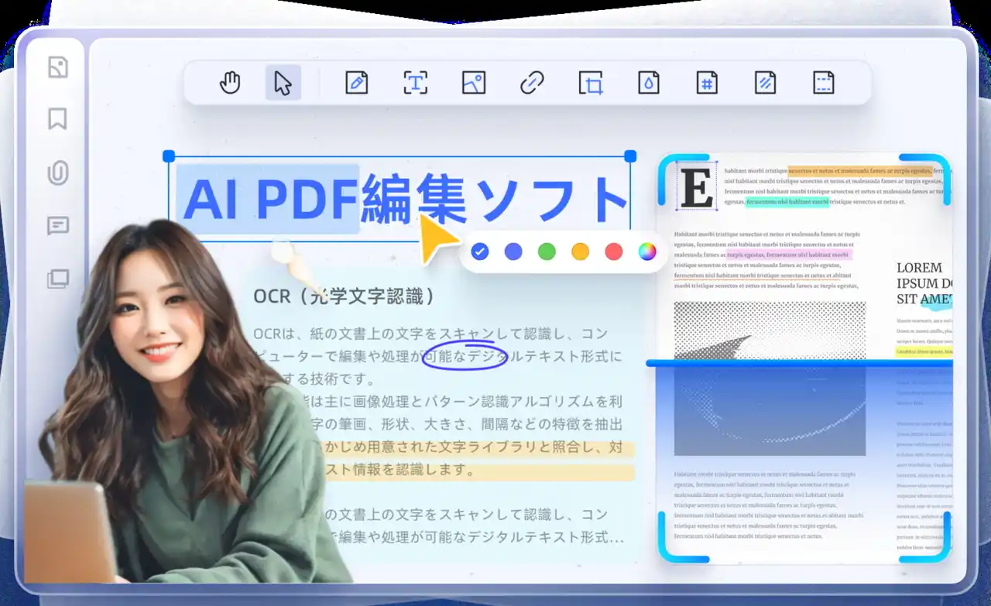Select the hyperlink tool

coord(532,83)
